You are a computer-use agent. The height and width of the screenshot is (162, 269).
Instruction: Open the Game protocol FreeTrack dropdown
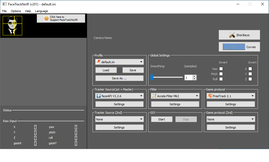[231, 96]
